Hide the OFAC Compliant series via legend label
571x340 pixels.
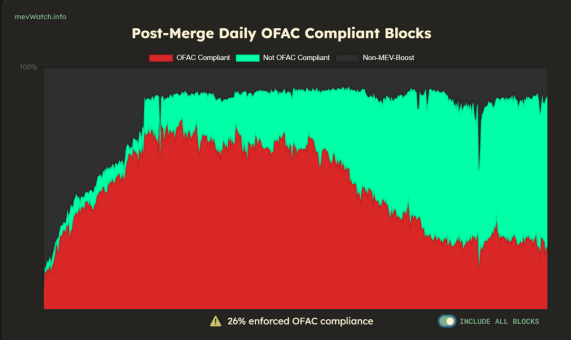203,58
